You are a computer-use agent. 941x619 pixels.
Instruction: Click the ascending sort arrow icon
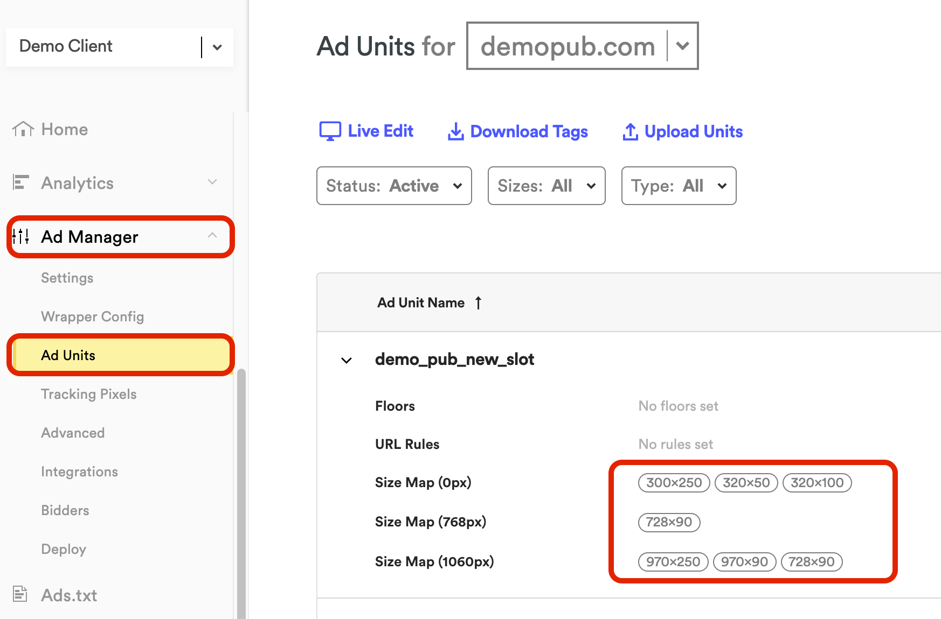(478, 303)
